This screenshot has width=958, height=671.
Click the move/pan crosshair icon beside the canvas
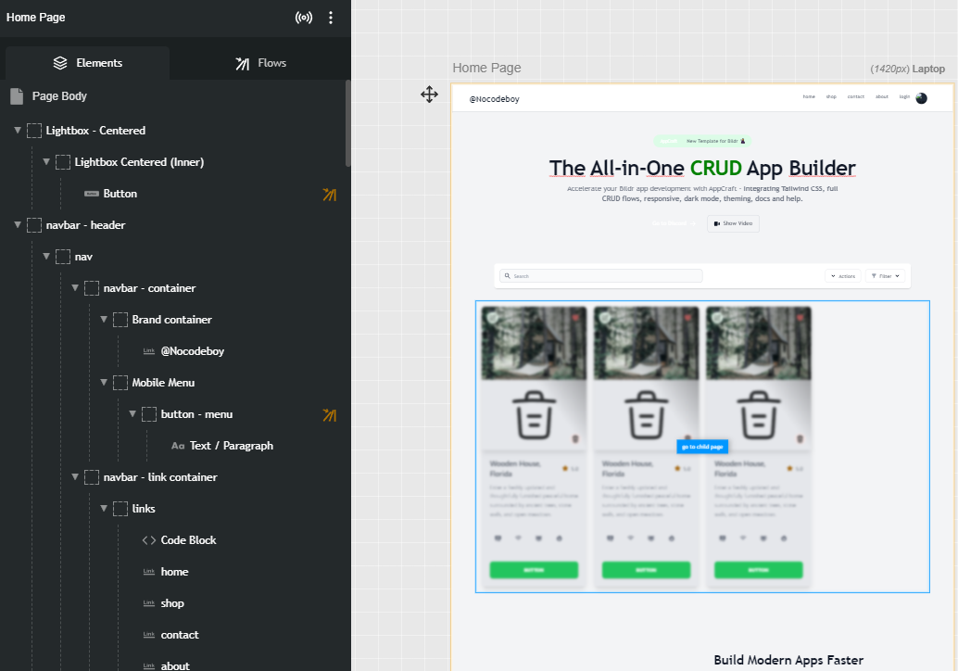429,94
